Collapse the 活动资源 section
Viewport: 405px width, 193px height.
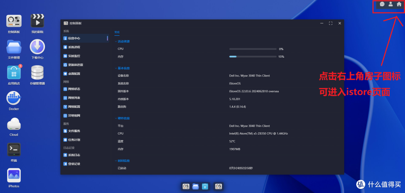pos(122,42)
